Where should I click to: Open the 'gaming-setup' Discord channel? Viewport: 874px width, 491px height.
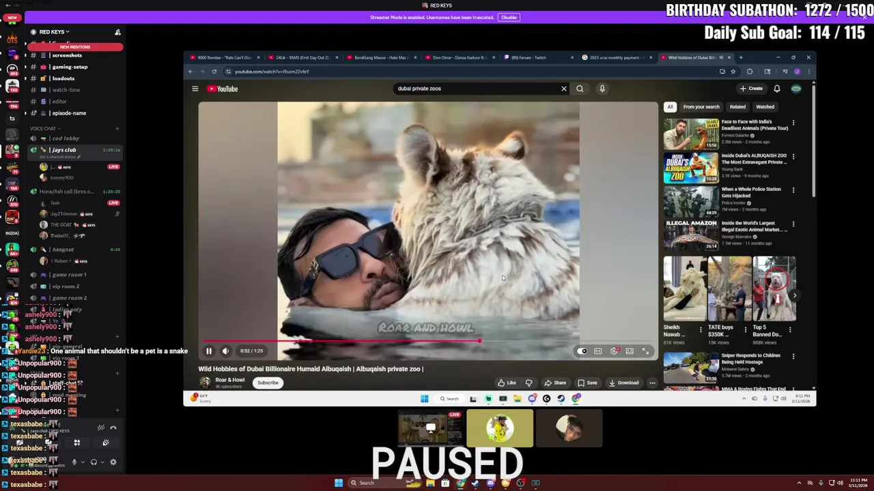pyautogui.click(x=70, y=67)
